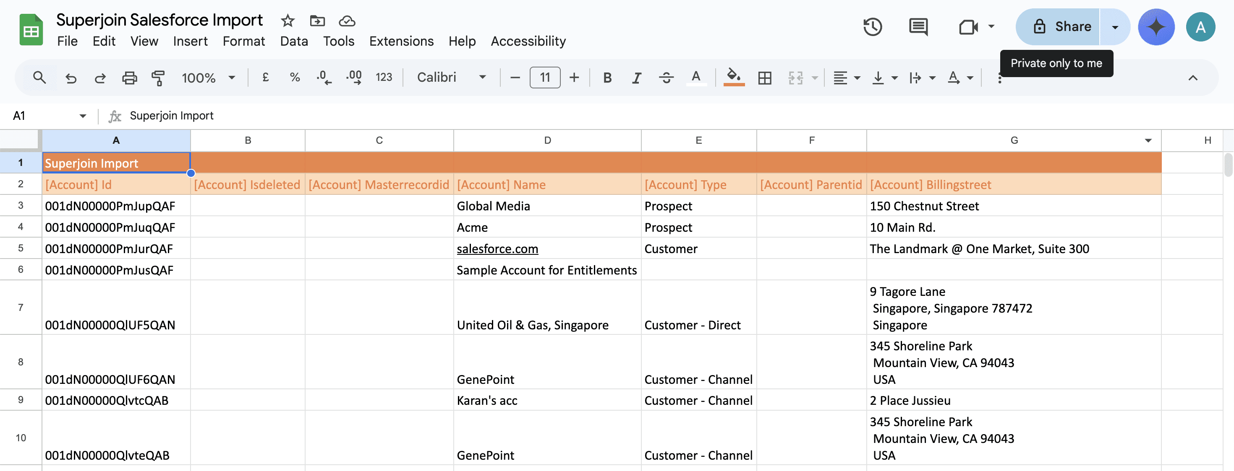This screenshot has width=1234, height=471.
Task: Choose a cell borders style
Action: [765, 78]
